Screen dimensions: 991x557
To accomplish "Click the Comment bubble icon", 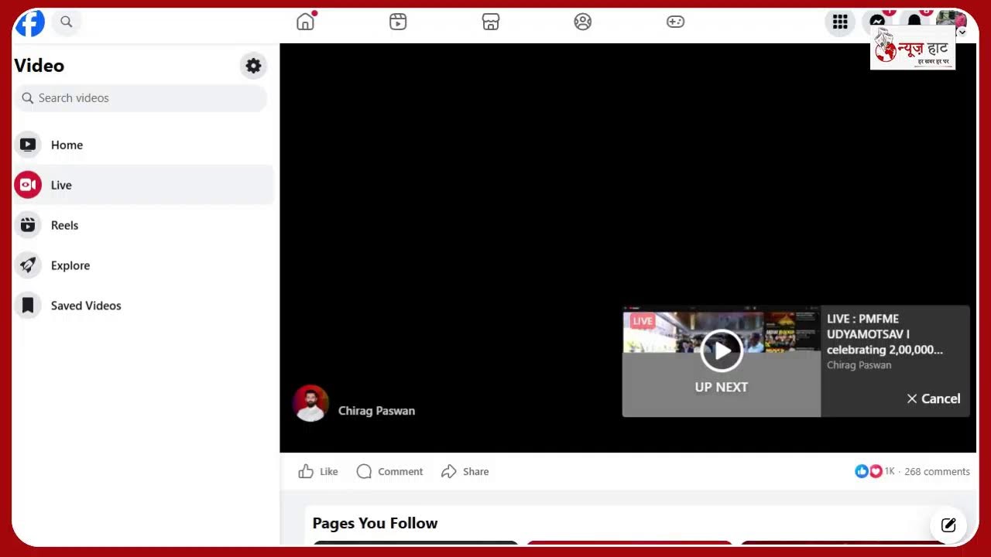I will click(x=364, y=471).
